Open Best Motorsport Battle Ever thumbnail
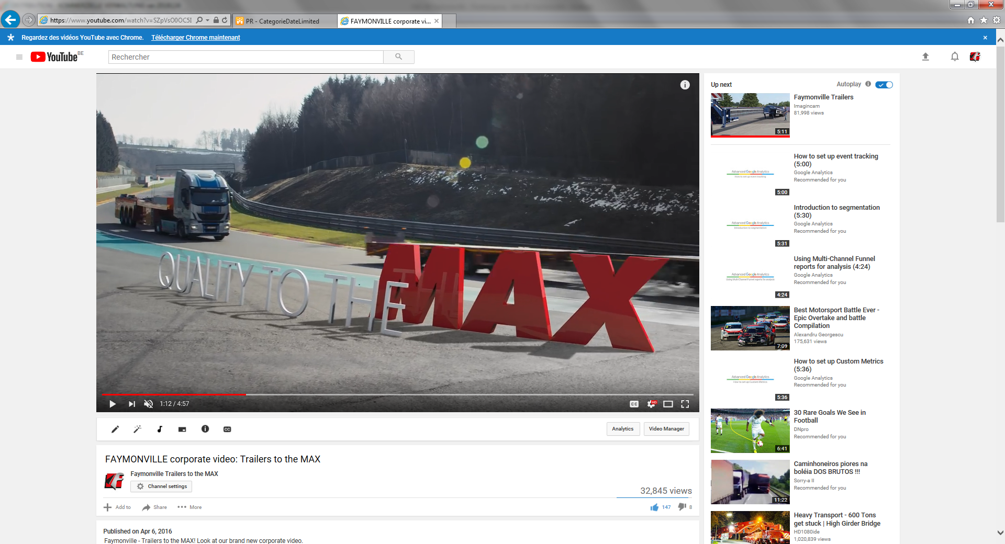The image size is (1005, 544). tap(750, 328)
